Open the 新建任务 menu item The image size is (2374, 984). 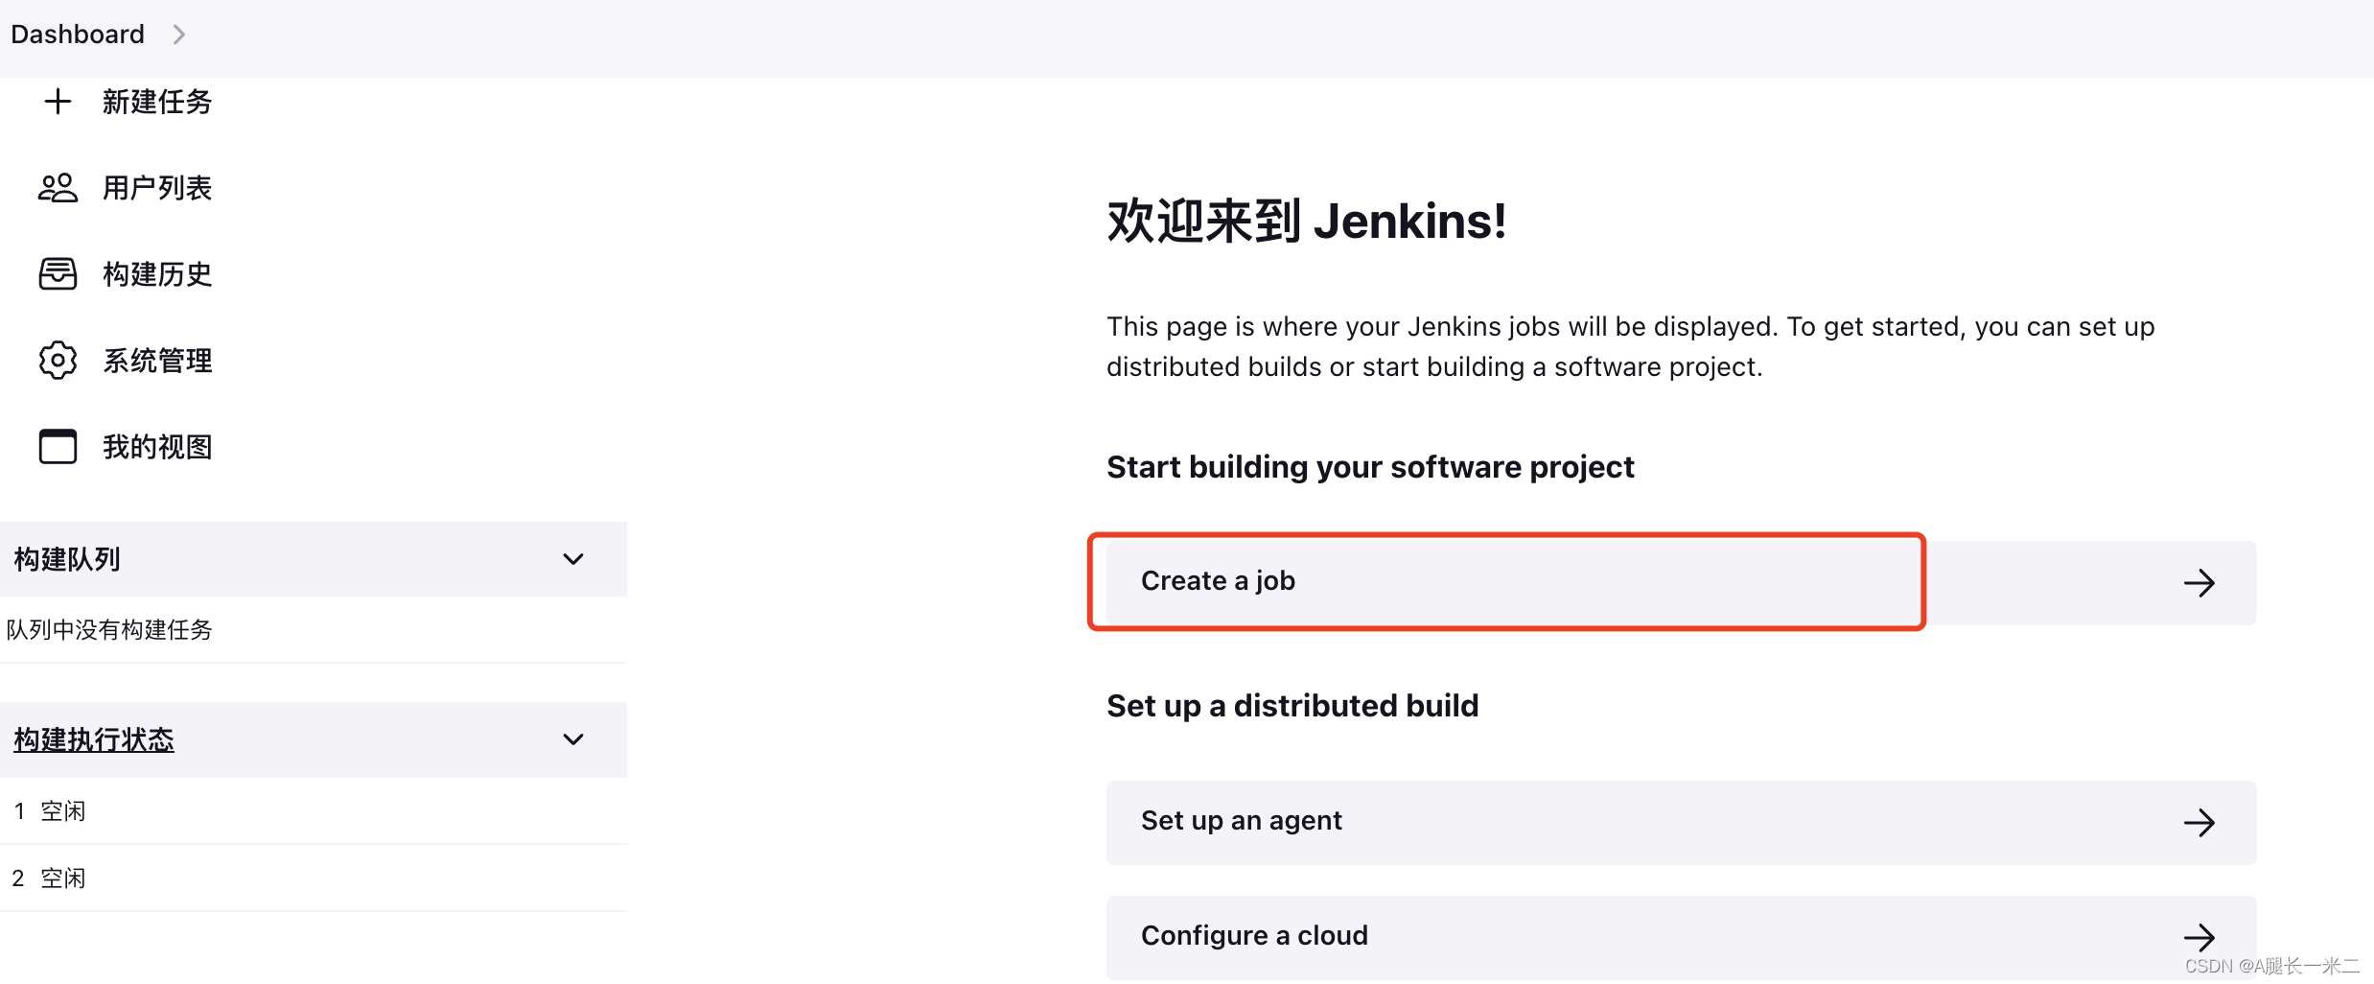(157, 102)
